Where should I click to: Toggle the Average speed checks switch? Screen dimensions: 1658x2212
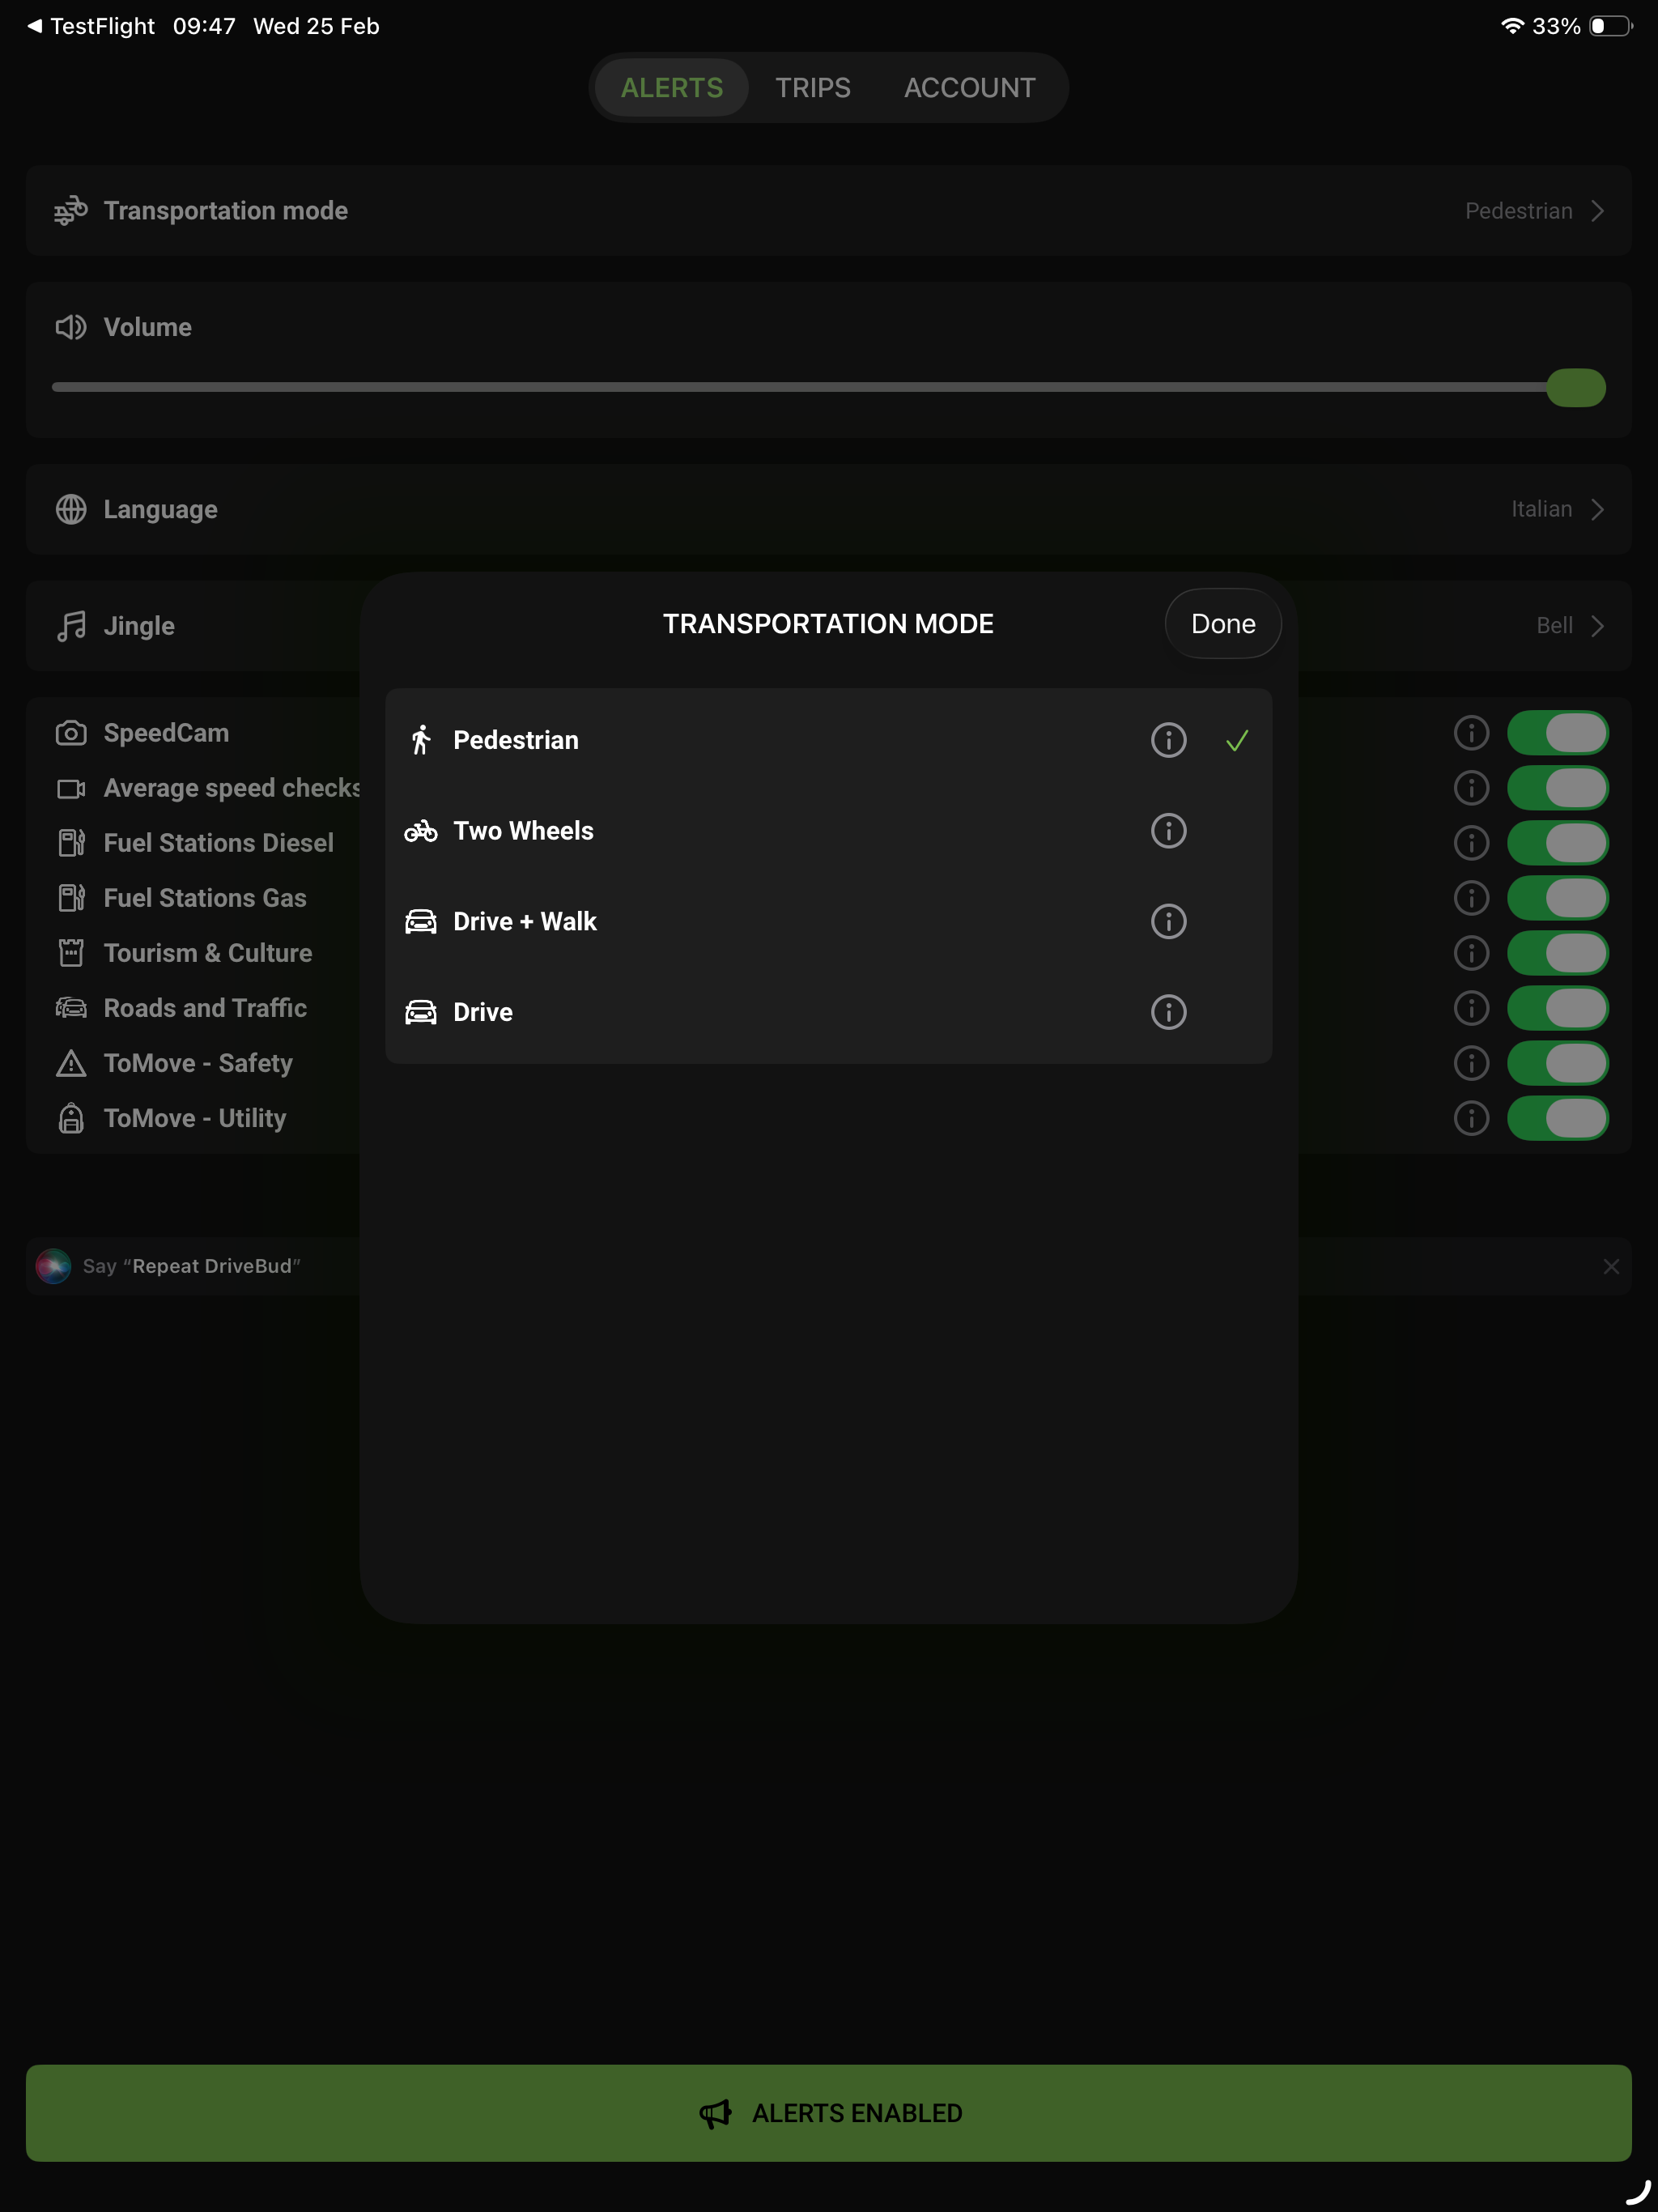[1558, 788]
